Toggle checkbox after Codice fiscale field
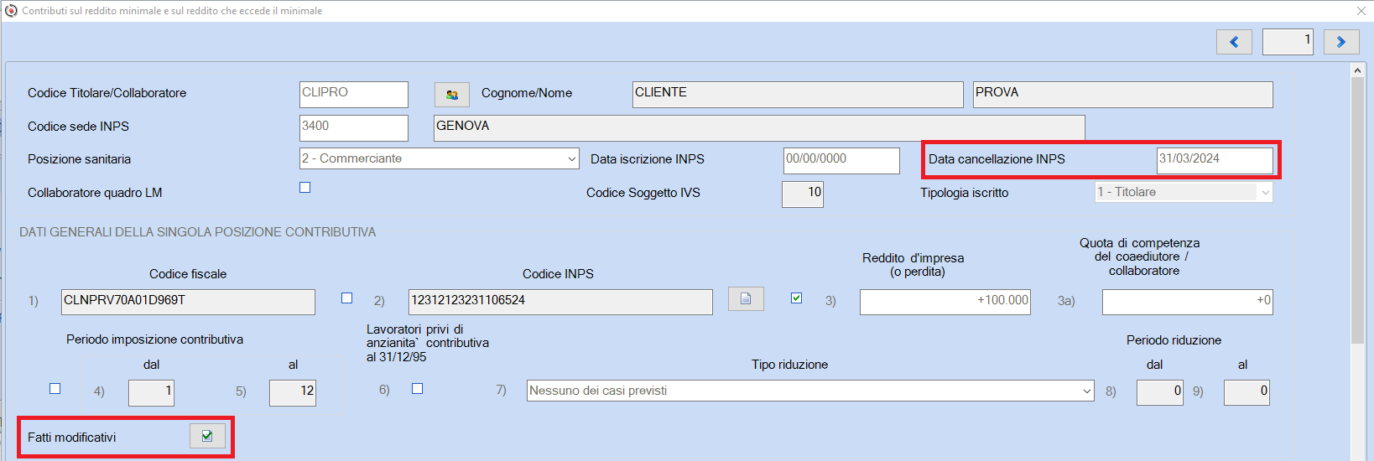This screenshot has width=1374, height=461. pos(347,298)
